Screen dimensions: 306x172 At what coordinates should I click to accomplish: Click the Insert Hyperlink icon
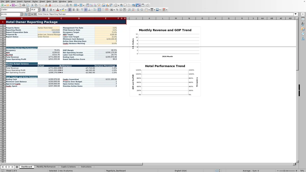tap(121, 5)
